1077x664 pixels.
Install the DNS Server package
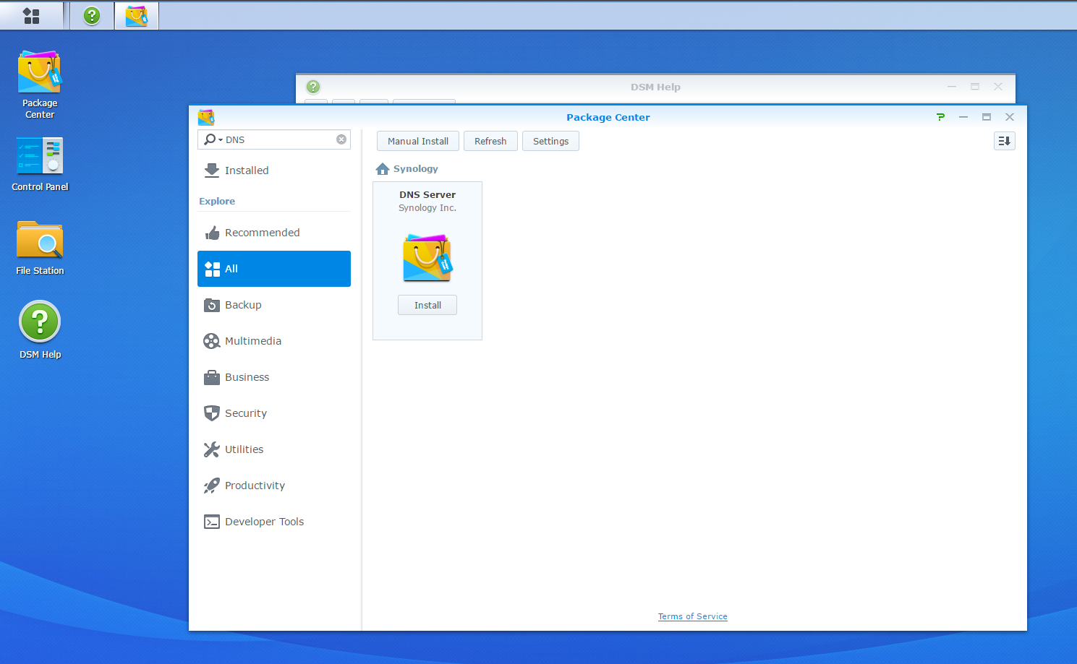pyautogui.click(x=427, y=305)
